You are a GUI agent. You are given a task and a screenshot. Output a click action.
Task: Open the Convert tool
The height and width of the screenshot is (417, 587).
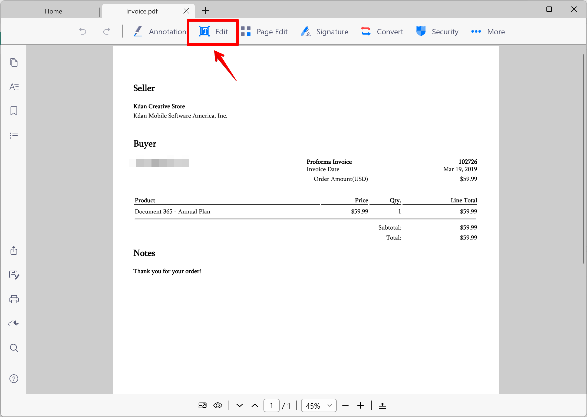[382, 32]
